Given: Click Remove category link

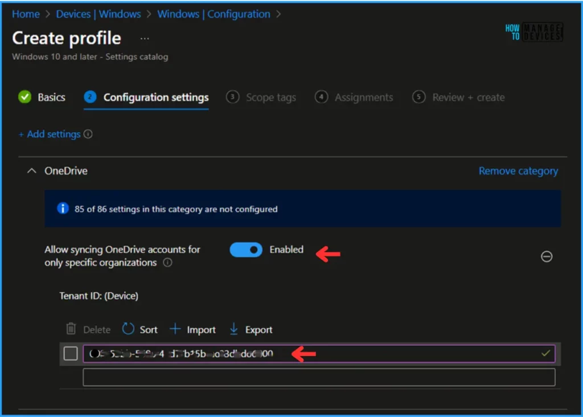Looking at the screenshot, I should [518, 171].
